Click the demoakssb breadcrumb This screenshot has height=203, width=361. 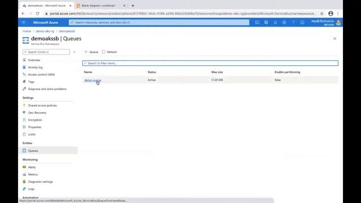pyautogui.click(x=67, y=31)
